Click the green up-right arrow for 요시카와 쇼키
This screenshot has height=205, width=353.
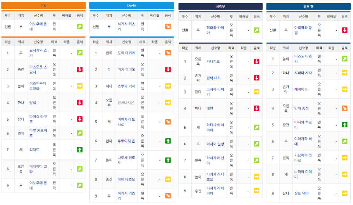point(80,53)
